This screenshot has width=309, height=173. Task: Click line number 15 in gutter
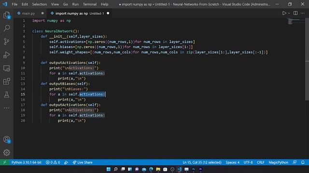23,94
